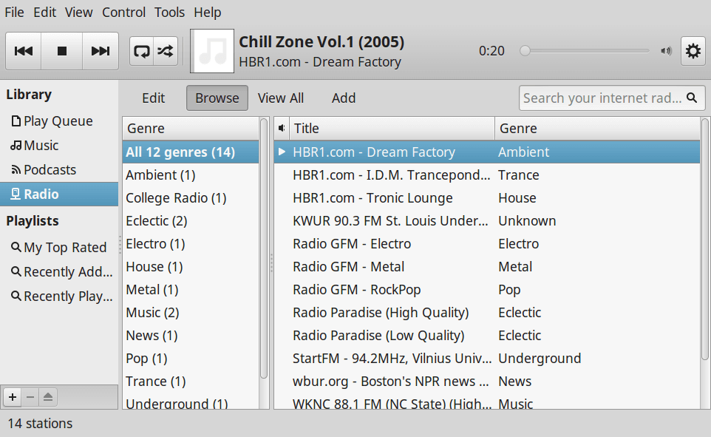Image resolution: width=711 pixels, height=437 pixels.
Task: Open the Tools menu
Action: click(x=170, y=12)
